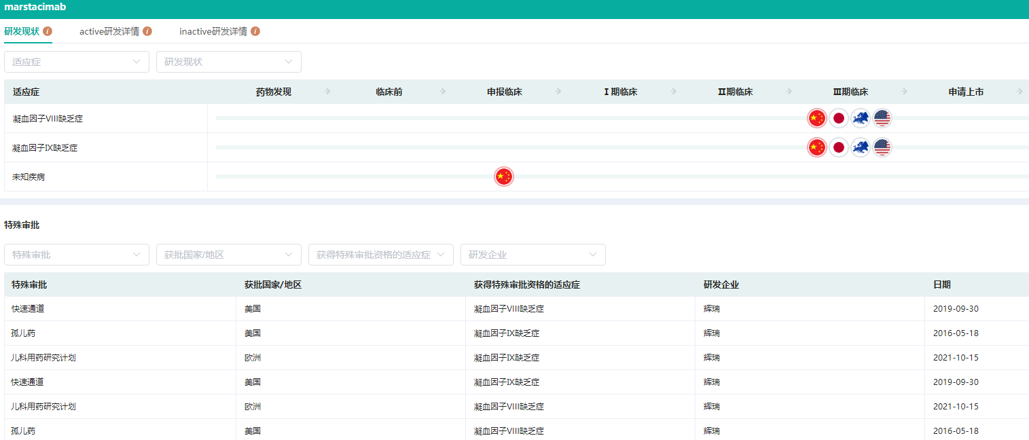The image size is (1029, 440).
Task: Open 获得特殊审批资格的适应症 filter dropdown
Action: click(381, 255)
